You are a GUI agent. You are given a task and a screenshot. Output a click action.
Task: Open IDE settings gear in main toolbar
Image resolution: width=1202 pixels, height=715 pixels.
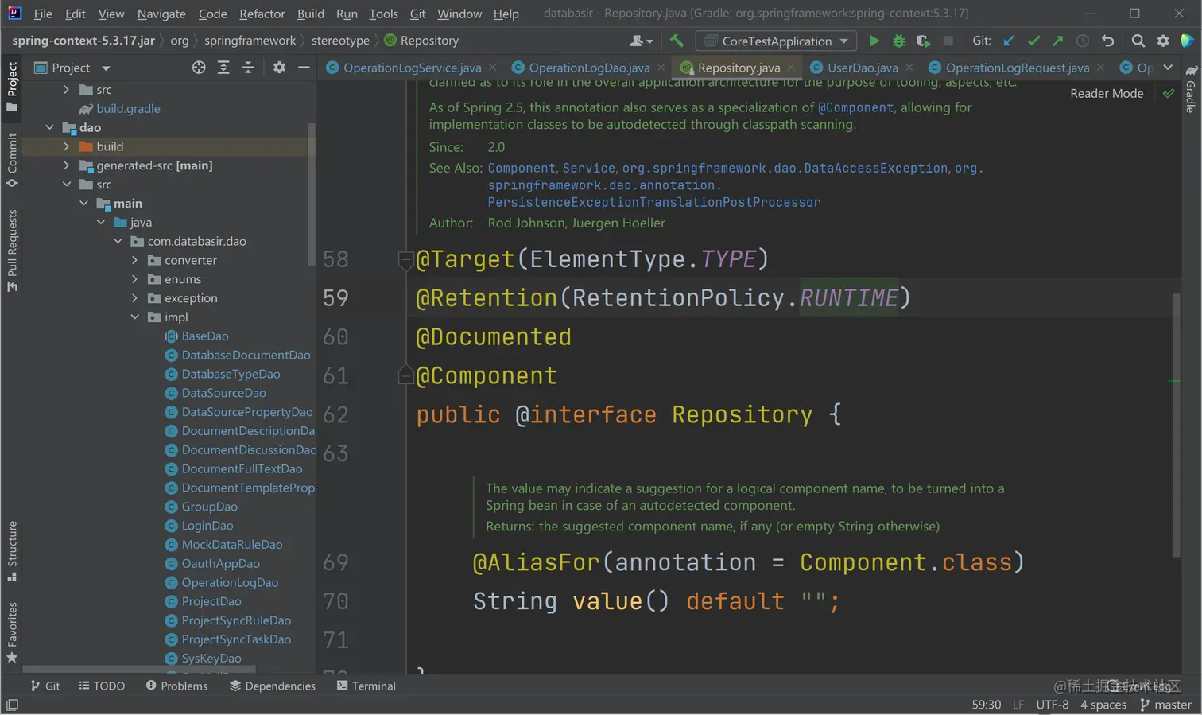pyautogui.click(x=1163, y=41)
